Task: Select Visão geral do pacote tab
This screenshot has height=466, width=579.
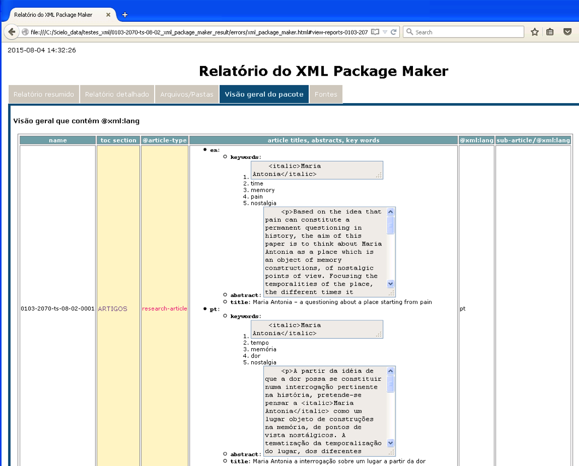Action: tap(264, 94)
